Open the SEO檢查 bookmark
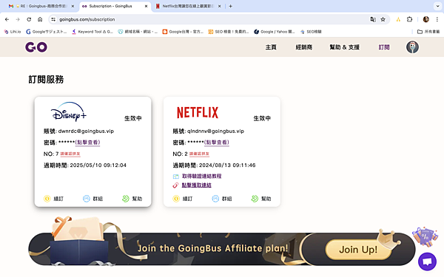Viewport: 444px width, 277px height. (229, 32)
